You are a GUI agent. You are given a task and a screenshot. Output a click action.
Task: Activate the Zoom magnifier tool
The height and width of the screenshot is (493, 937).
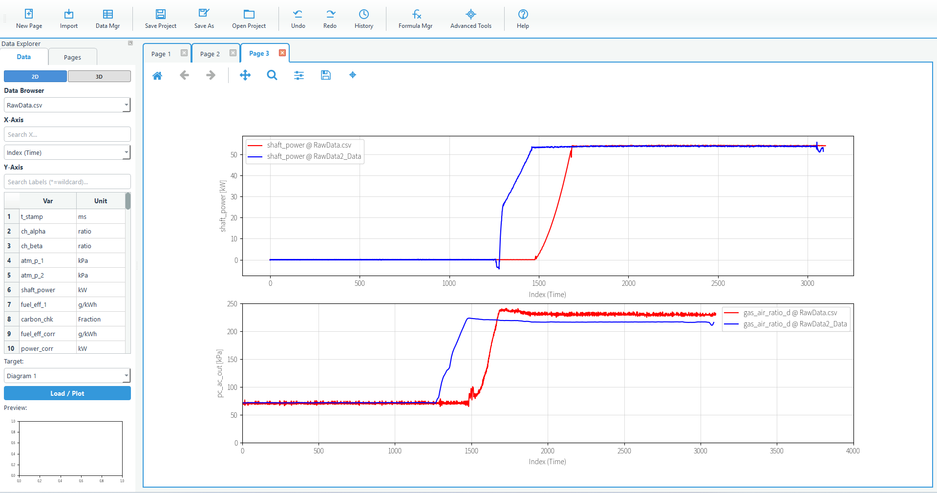pyautogui.click(x=272, y=75)
